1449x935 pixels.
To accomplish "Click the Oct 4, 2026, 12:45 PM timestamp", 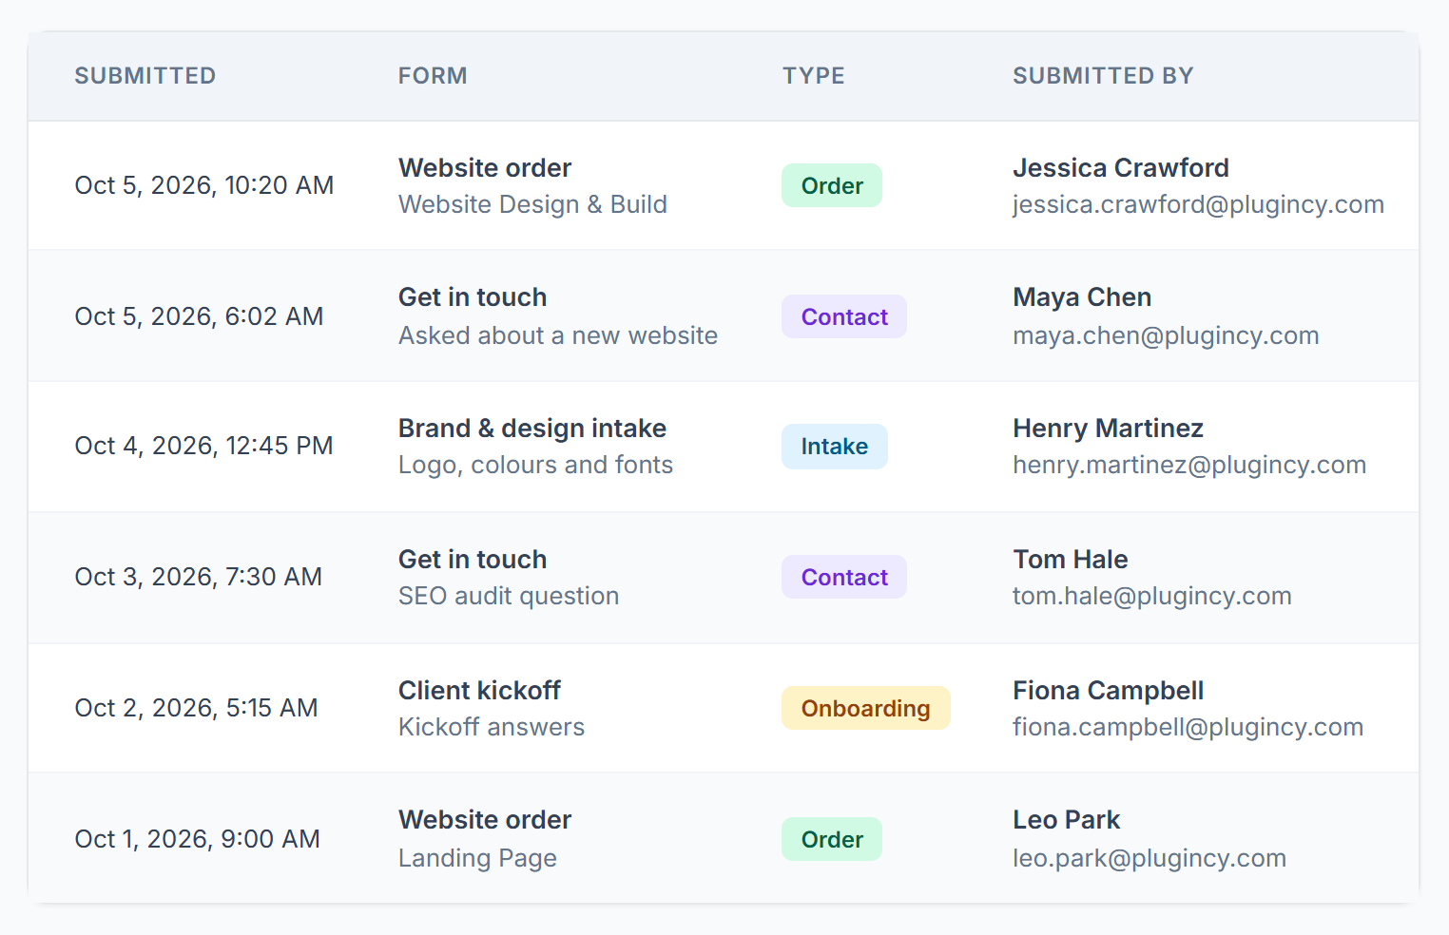I will click(x=204, y=446).
